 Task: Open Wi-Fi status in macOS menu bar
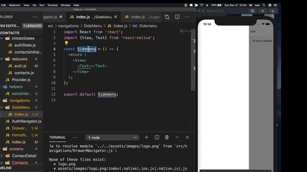click(x=201, y=5)
